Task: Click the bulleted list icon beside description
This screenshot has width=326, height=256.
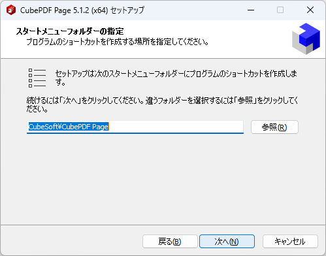Action: [x=37, y=78]
